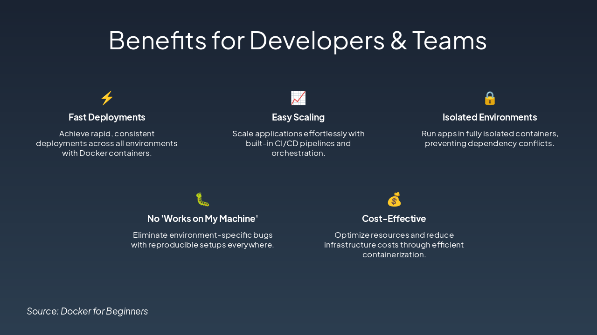This screenshot has height=335, width=597.
Task: Click the word 'Benefits' in the title
Action: tap(157, 40)
